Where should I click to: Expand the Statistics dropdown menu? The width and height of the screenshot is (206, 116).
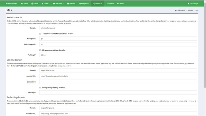point(58,4)
